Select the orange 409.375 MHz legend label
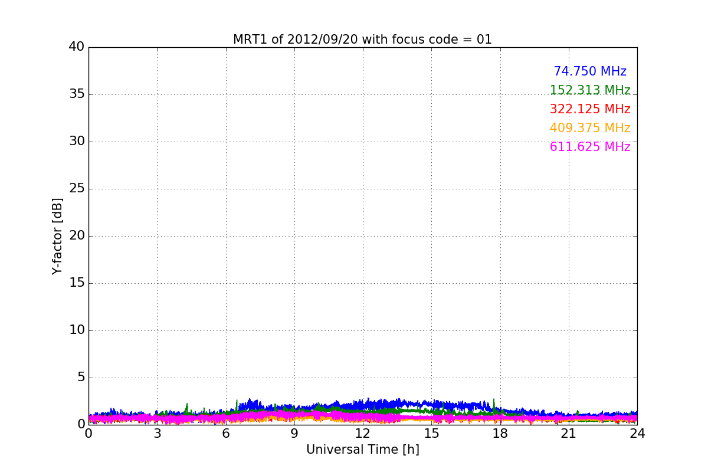This screenshot has width=708, height=472. coord(590,128)
